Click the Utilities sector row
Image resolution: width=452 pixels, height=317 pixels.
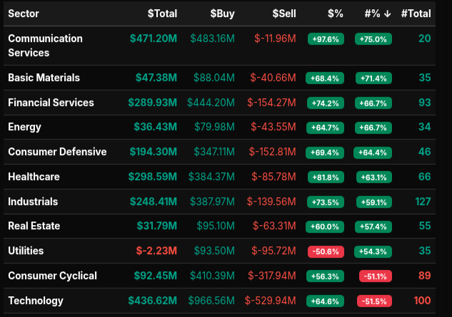[26, 251]
